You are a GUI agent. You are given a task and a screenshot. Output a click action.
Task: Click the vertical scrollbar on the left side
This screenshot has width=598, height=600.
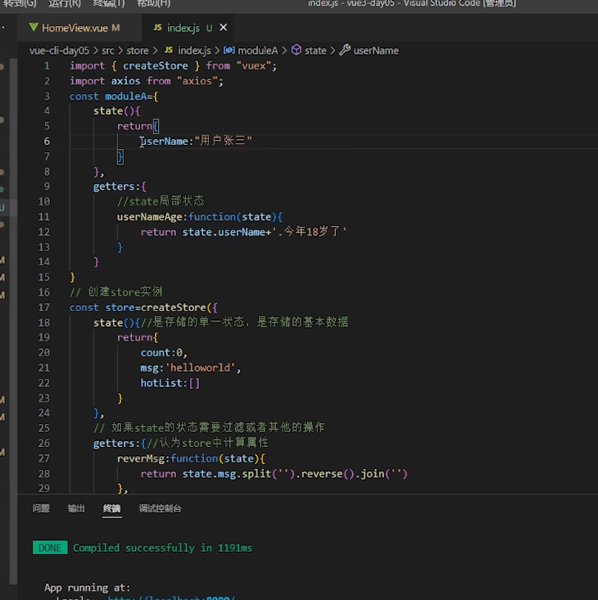[x=13, y=322]
